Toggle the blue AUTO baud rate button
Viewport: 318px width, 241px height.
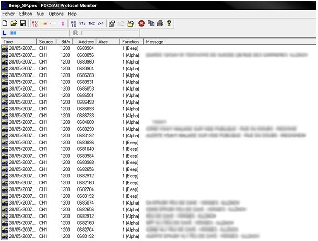[x=74, y=23]
